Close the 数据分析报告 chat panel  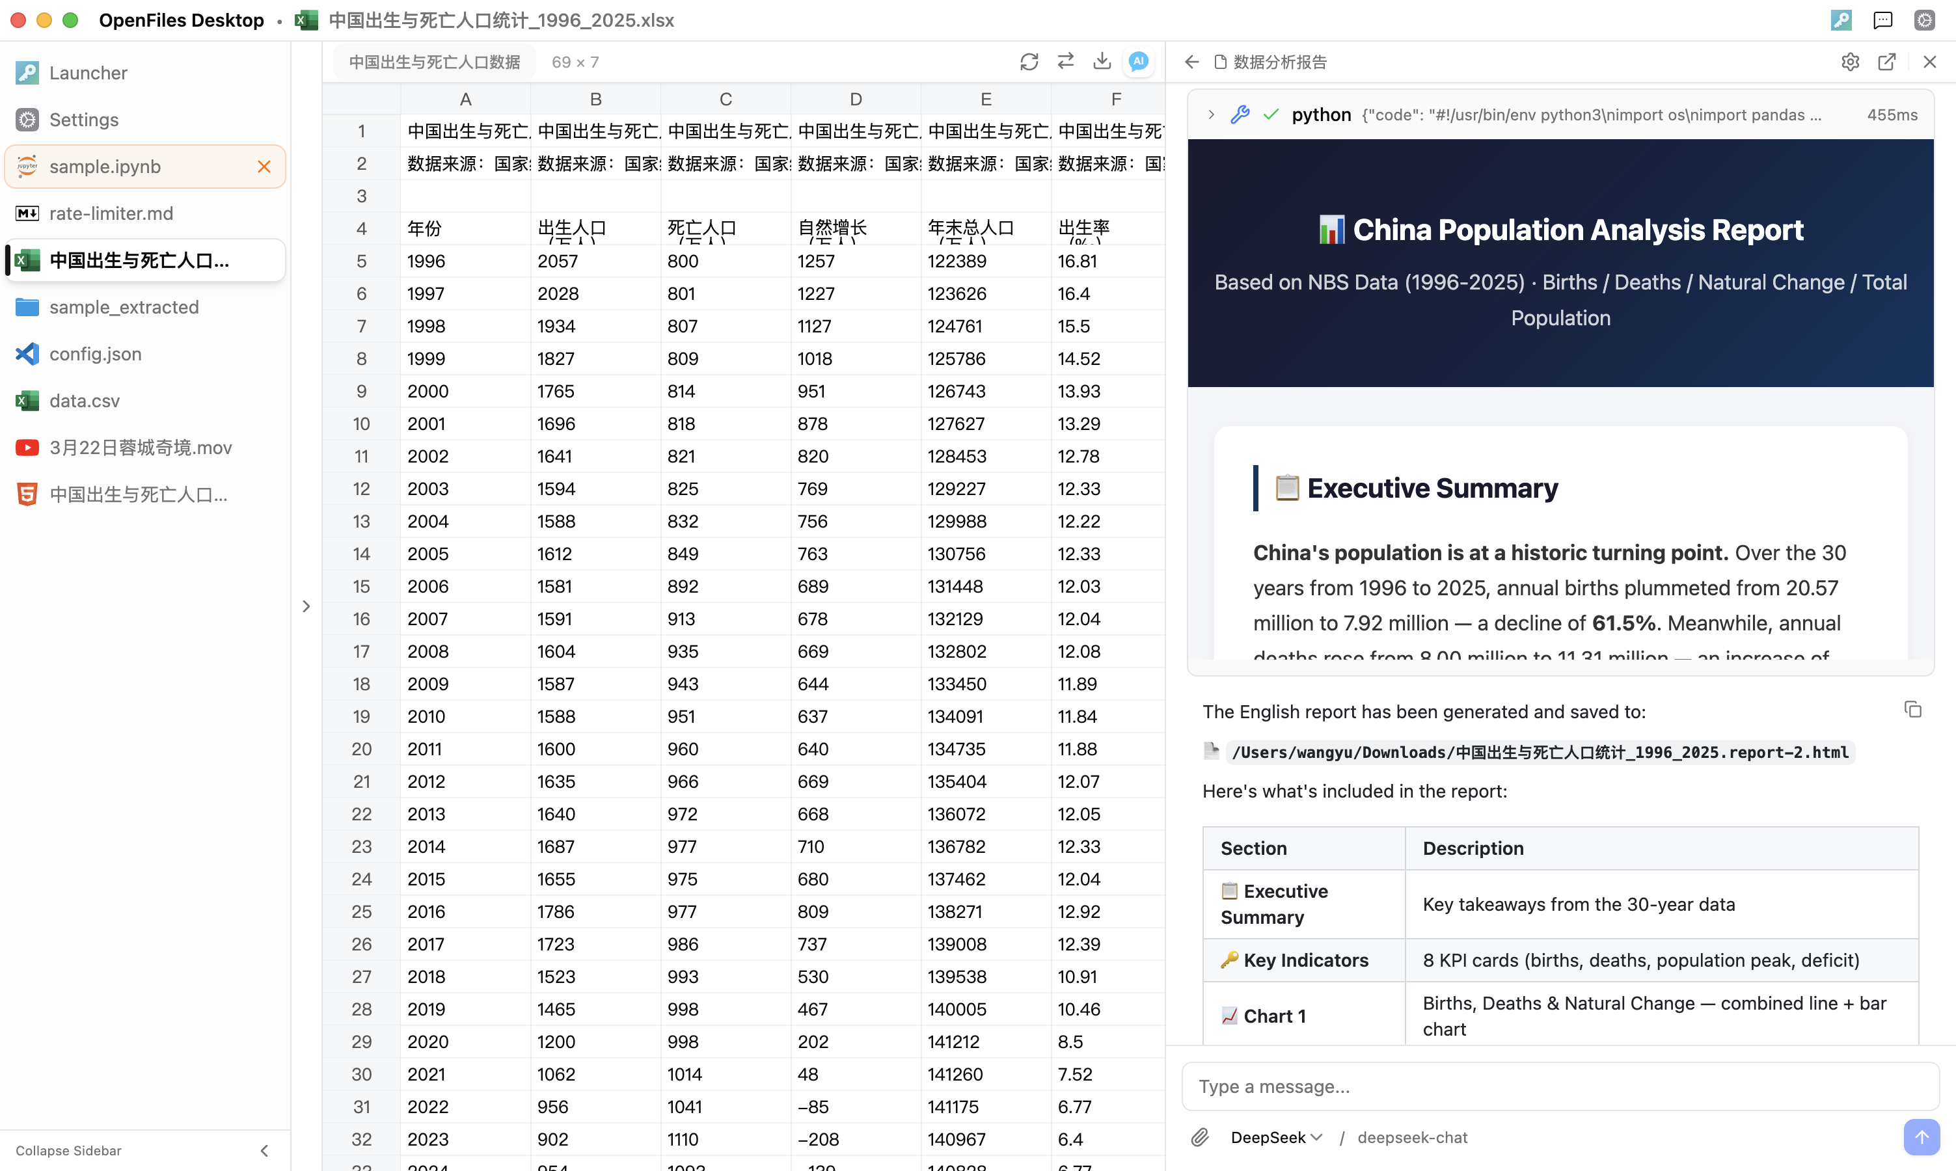pos(1930,62)
